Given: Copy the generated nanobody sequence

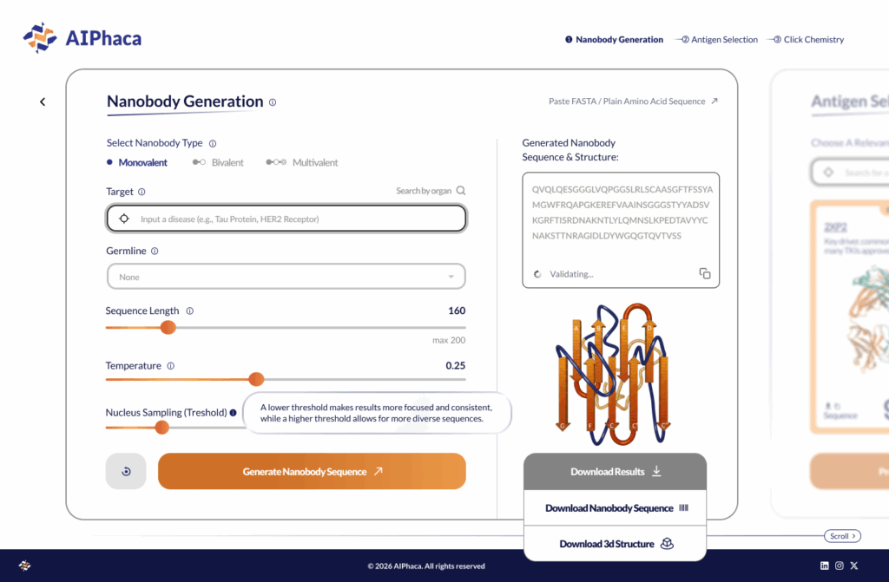Looking at the screenshot, I should [x=705, y=274].
